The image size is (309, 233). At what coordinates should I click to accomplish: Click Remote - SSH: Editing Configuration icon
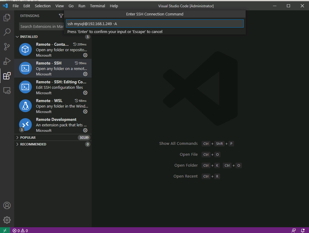[25, 87]
